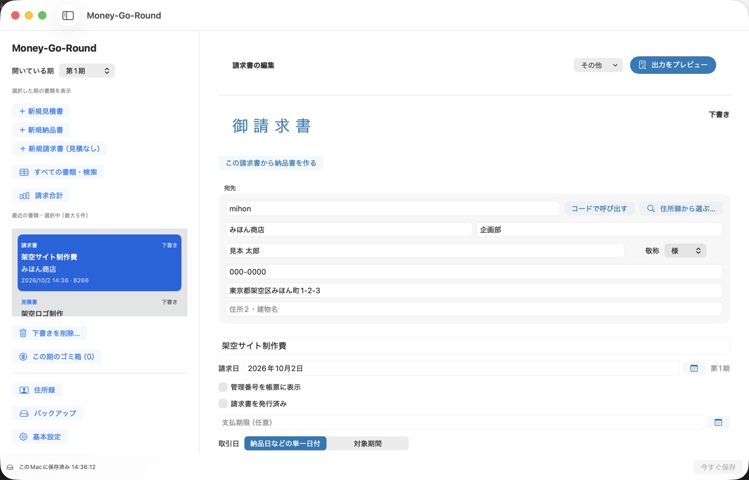This screenshot has height=480, width=749.
Task: Click the コードで呼び出す button
Action: pyautogui.click(x=599, y=209)
